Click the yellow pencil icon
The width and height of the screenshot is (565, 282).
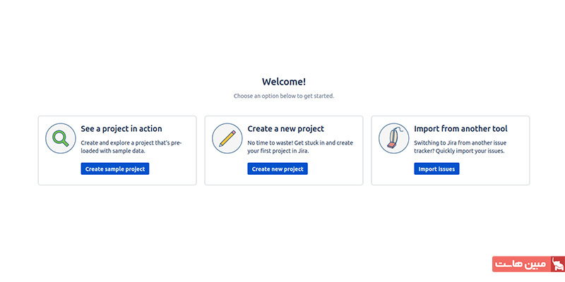(x=227, y=138)
